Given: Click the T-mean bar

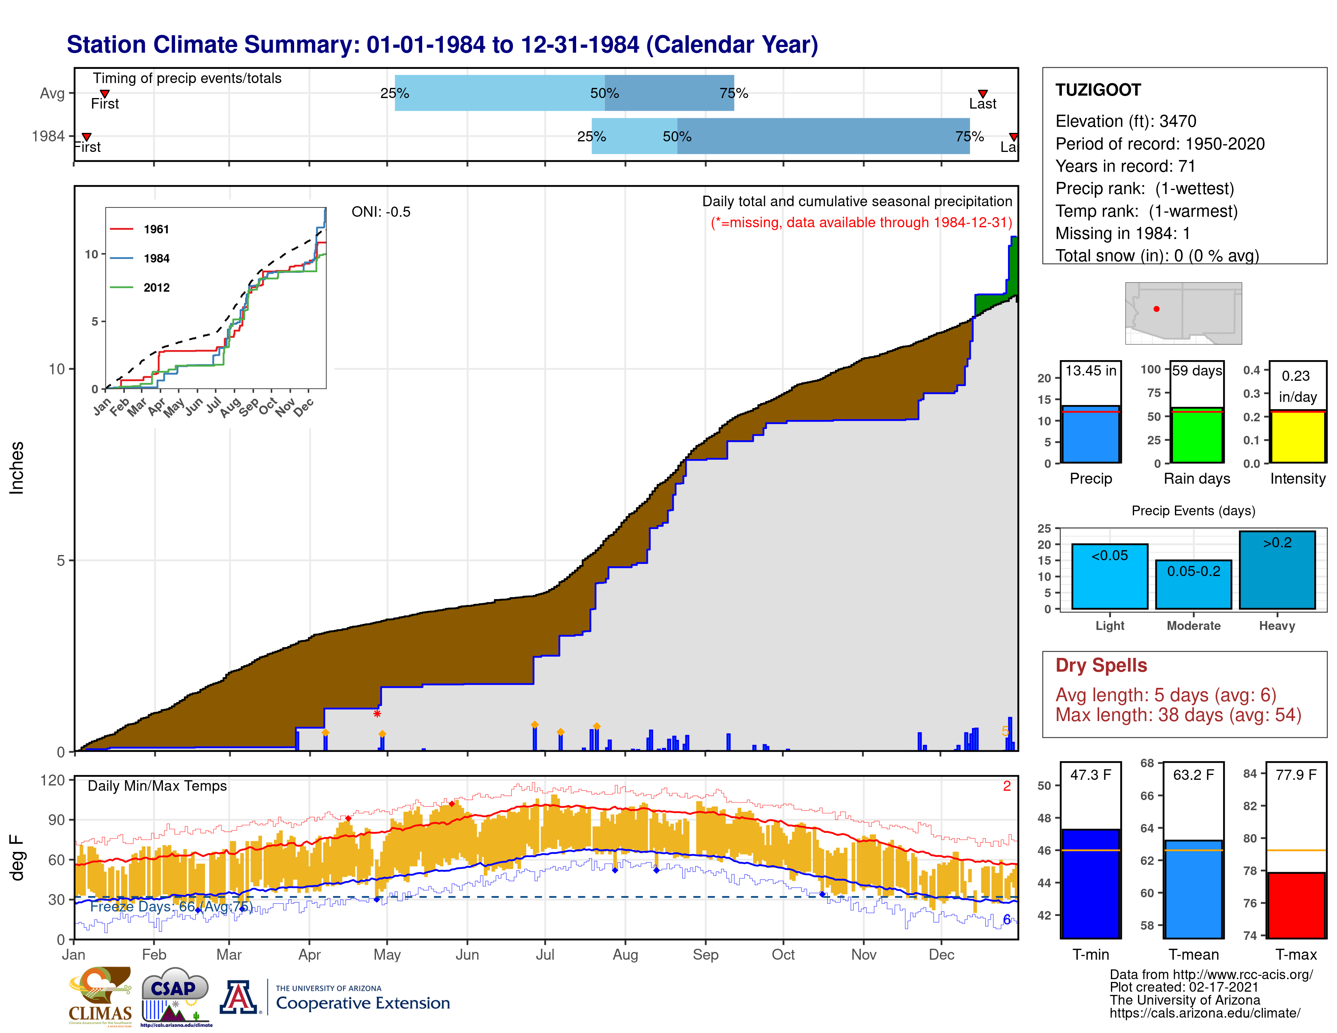Looking at the screenshot, I should point(1193,889).
